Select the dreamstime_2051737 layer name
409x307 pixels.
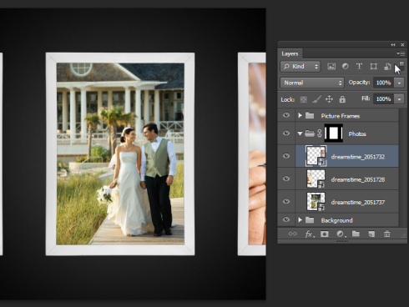coord(358,203)
